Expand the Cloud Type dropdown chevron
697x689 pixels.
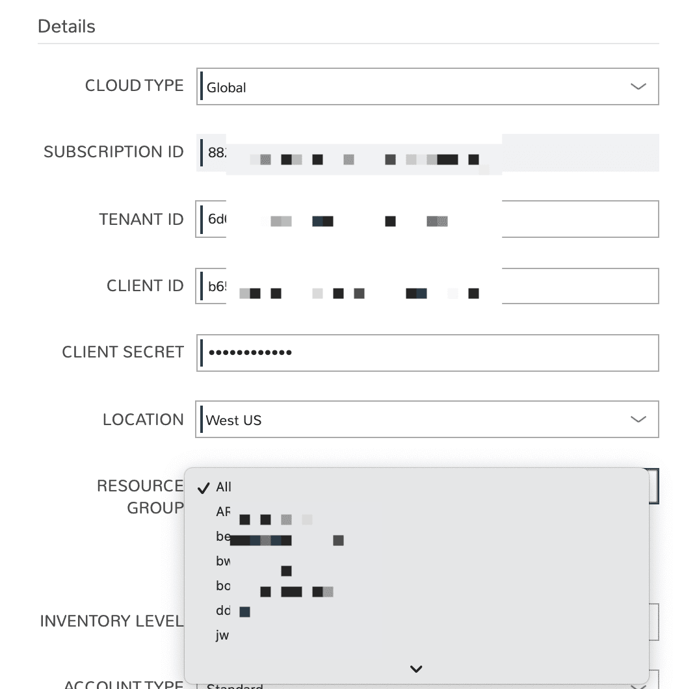click(x=638, y=86)
